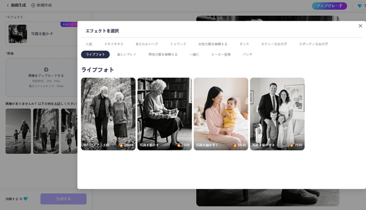The height and width of the screenshot is (210, 366).
Task: Select the ダンス tab
Action: (x=244, y=44)
